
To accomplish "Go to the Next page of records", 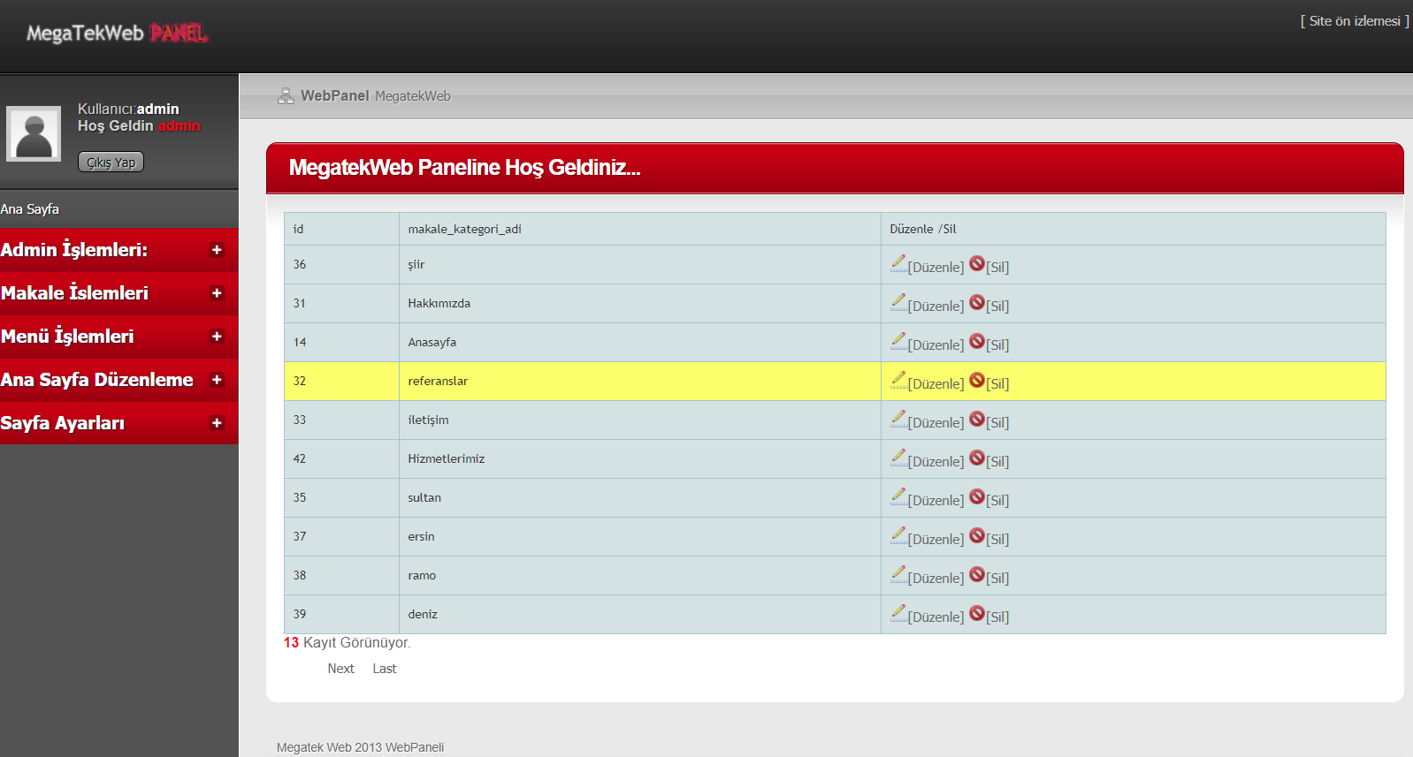I will tap(340, 669).
